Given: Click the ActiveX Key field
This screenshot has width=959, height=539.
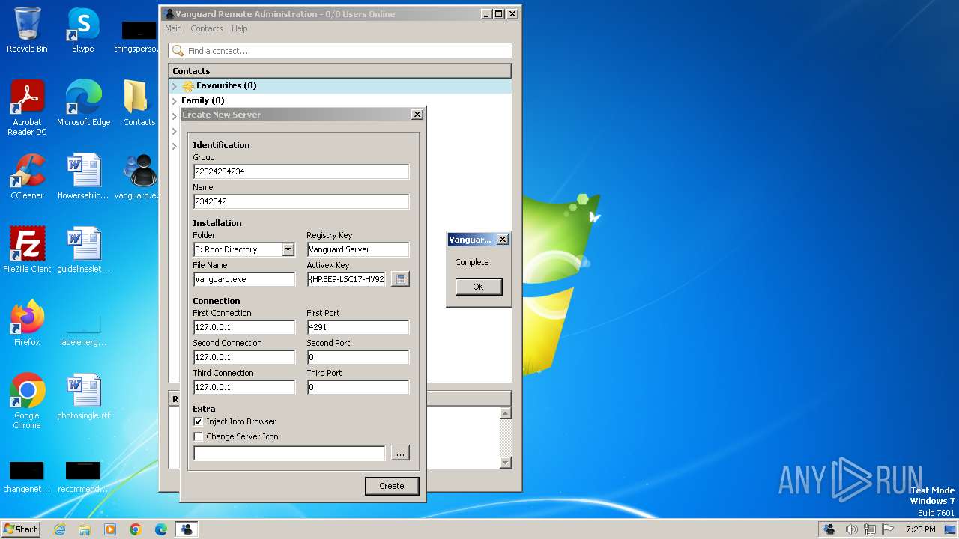Looking at the screenshot, I should (346, 279).
